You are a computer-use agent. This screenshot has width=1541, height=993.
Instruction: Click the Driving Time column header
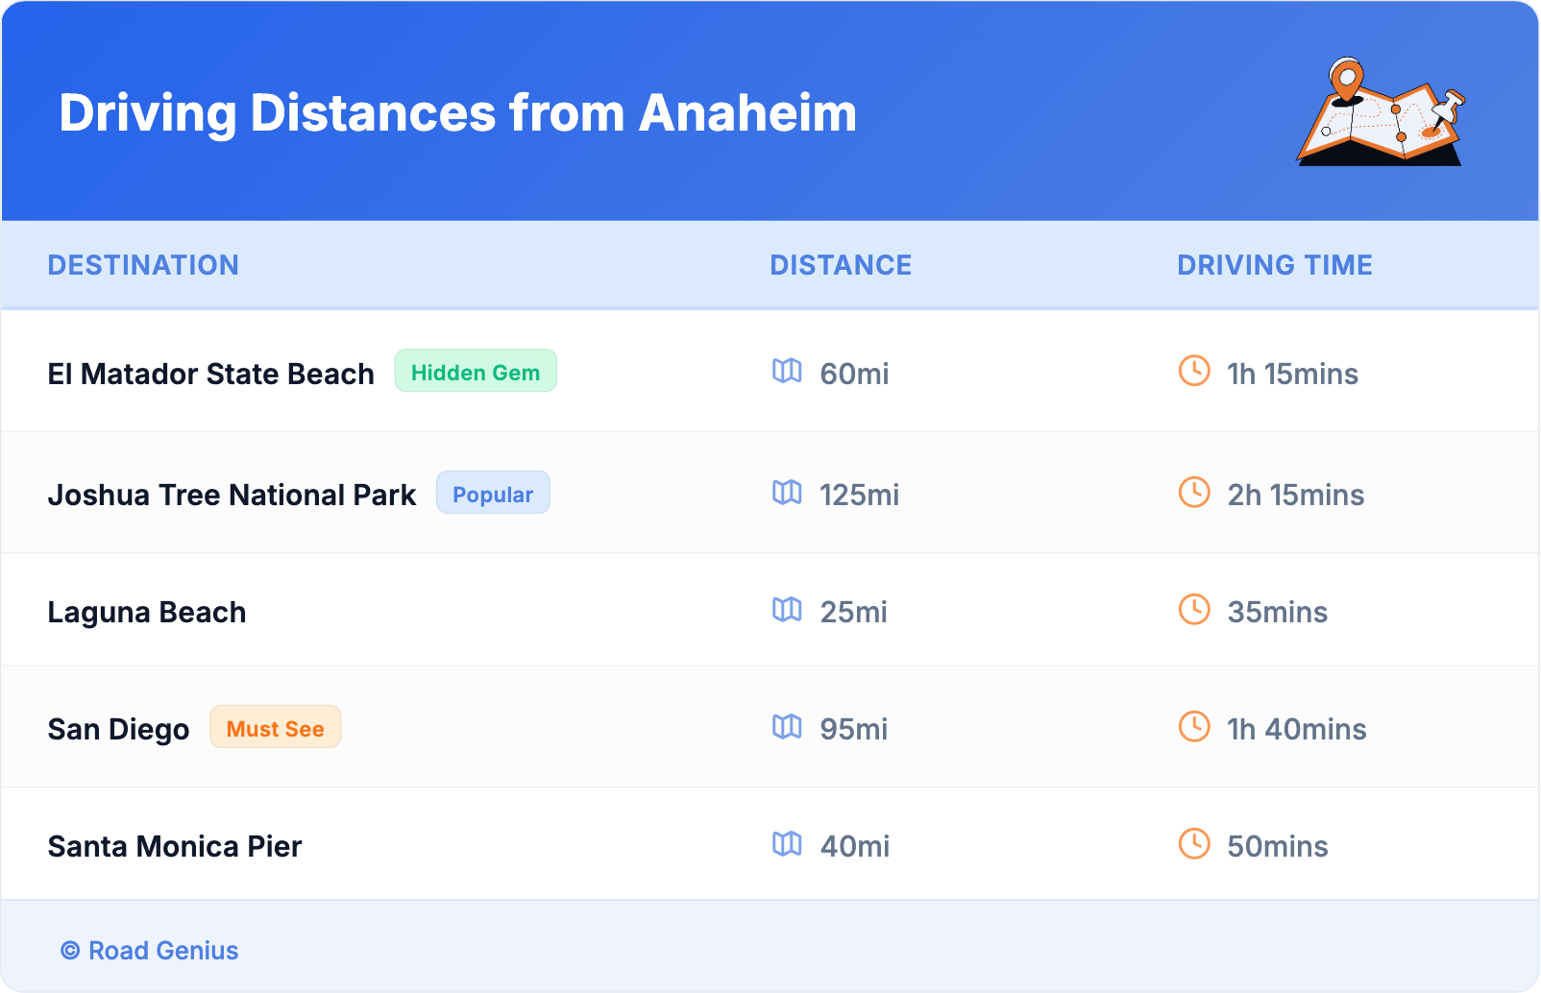coord(1274,265)
